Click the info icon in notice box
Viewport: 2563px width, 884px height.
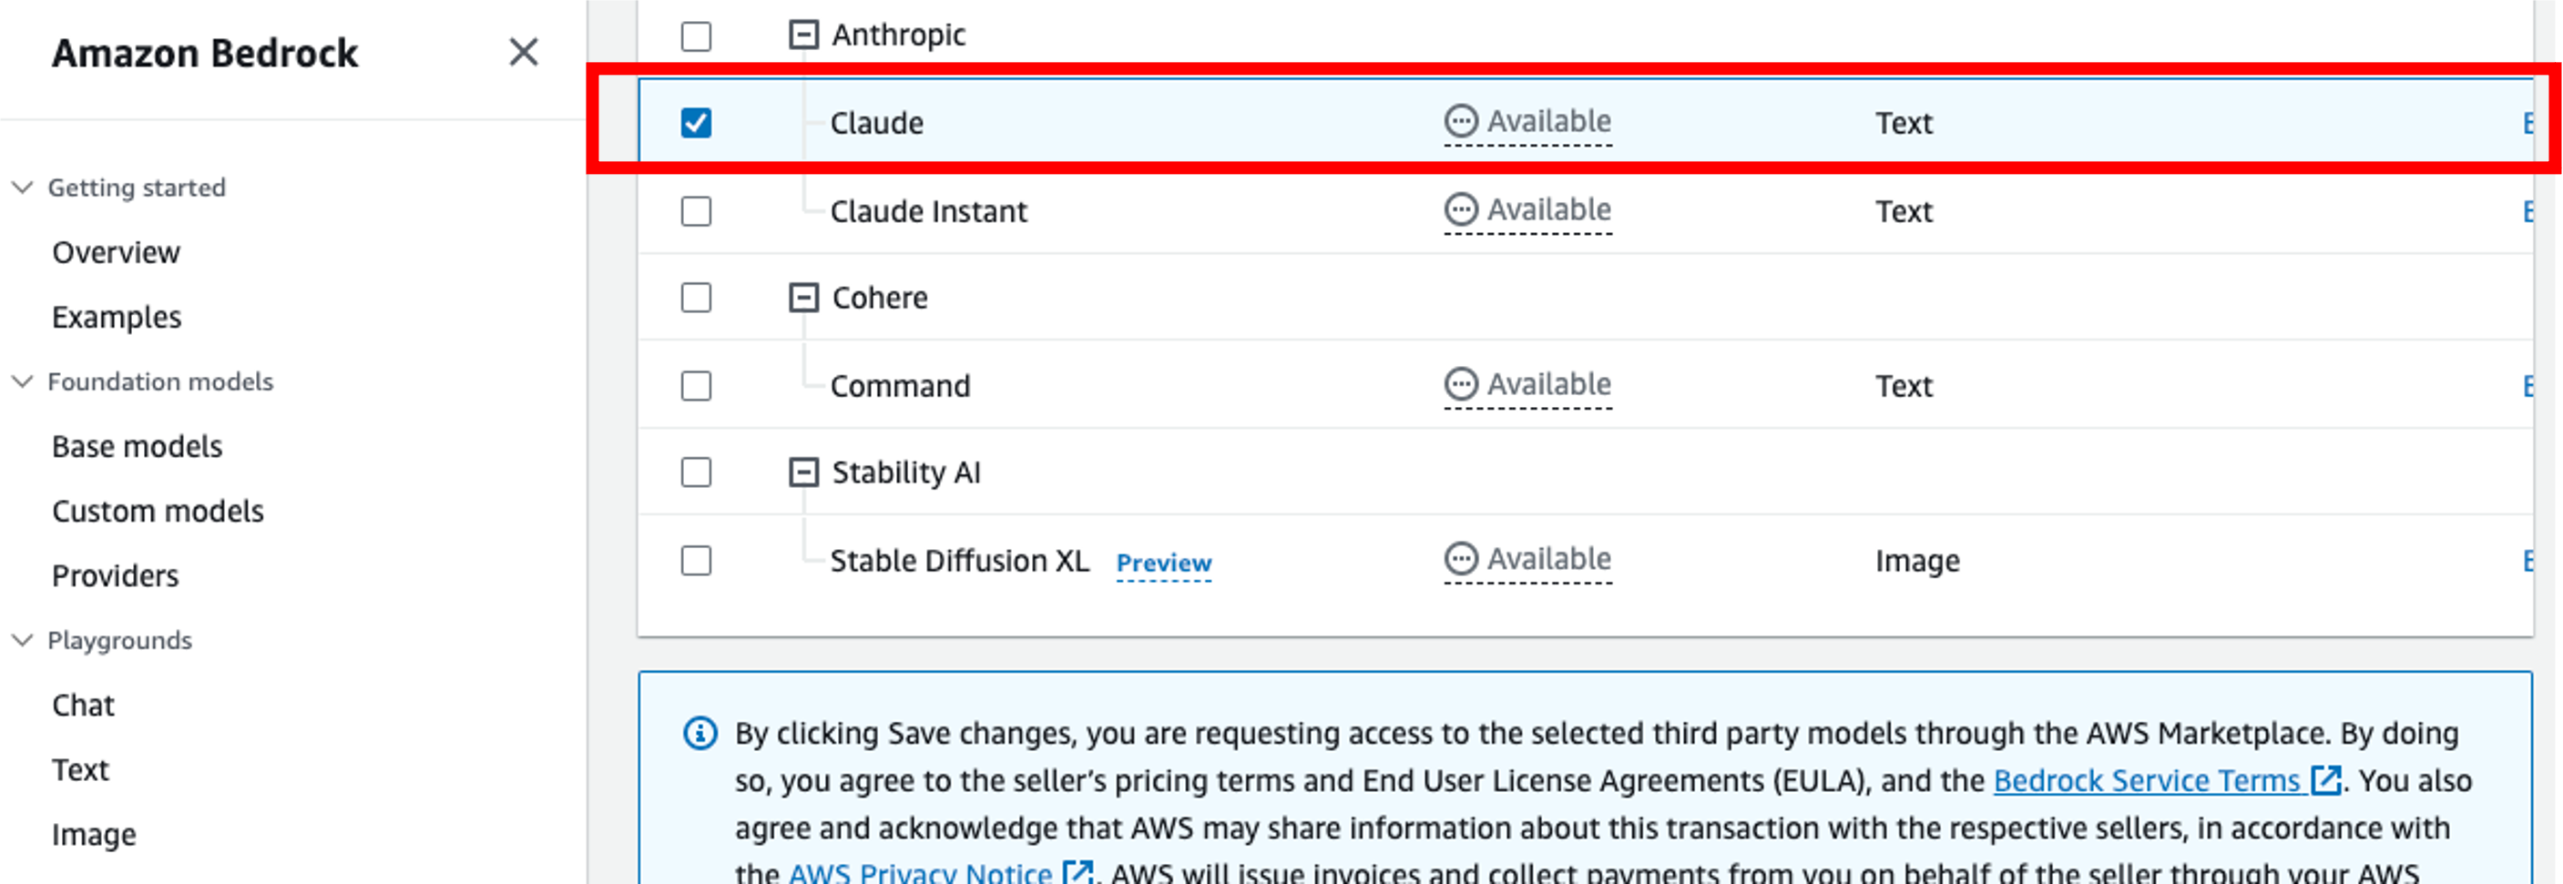pos(699,734)
